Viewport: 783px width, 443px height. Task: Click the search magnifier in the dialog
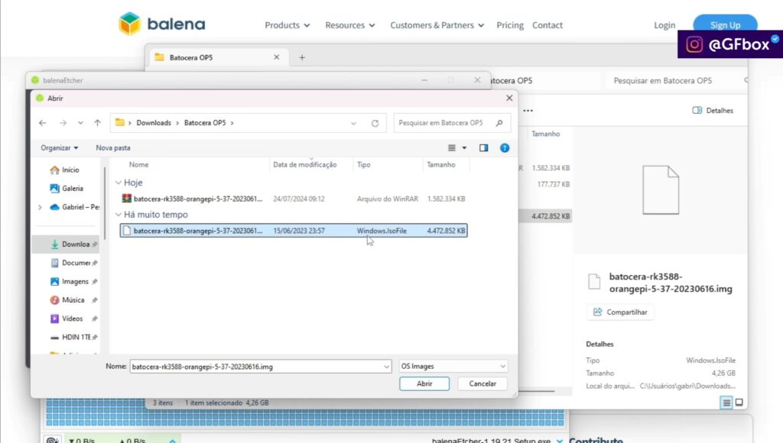499,123
